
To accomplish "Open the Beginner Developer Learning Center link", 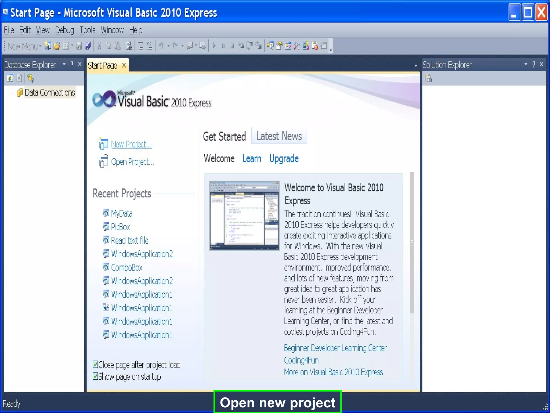I will click(x=335, y=348).
